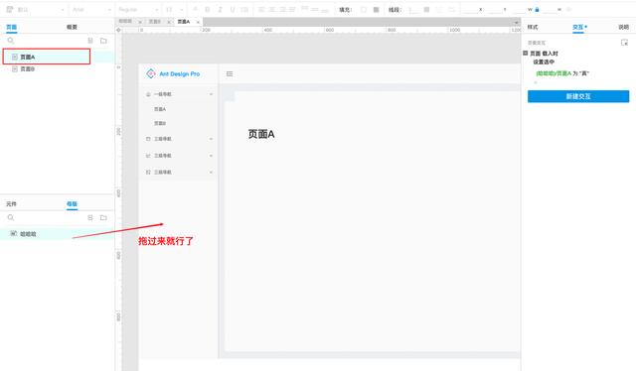Screen dimensions: 636x371
Task: Click the hamburger menu icon on canvas
Action: [230, 73]
